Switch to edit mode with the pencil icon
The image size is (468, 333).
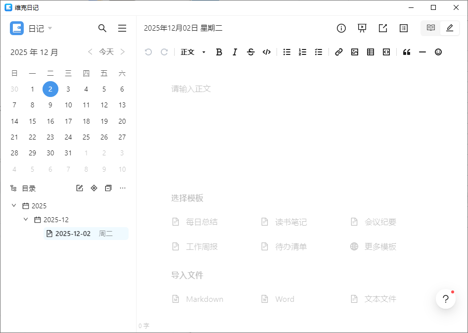pos(450,28)
